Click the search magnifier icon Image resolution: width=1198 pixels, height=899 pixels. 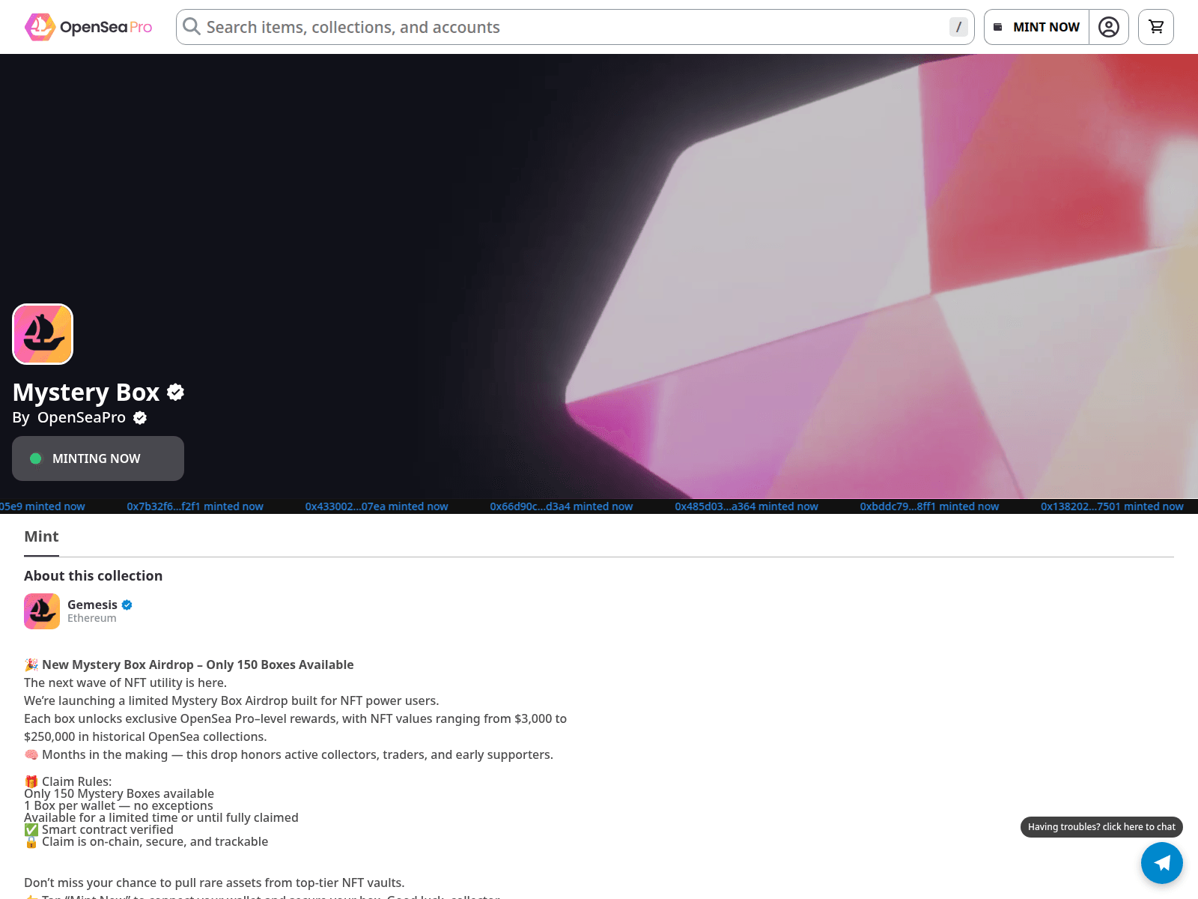coord(192,27)
